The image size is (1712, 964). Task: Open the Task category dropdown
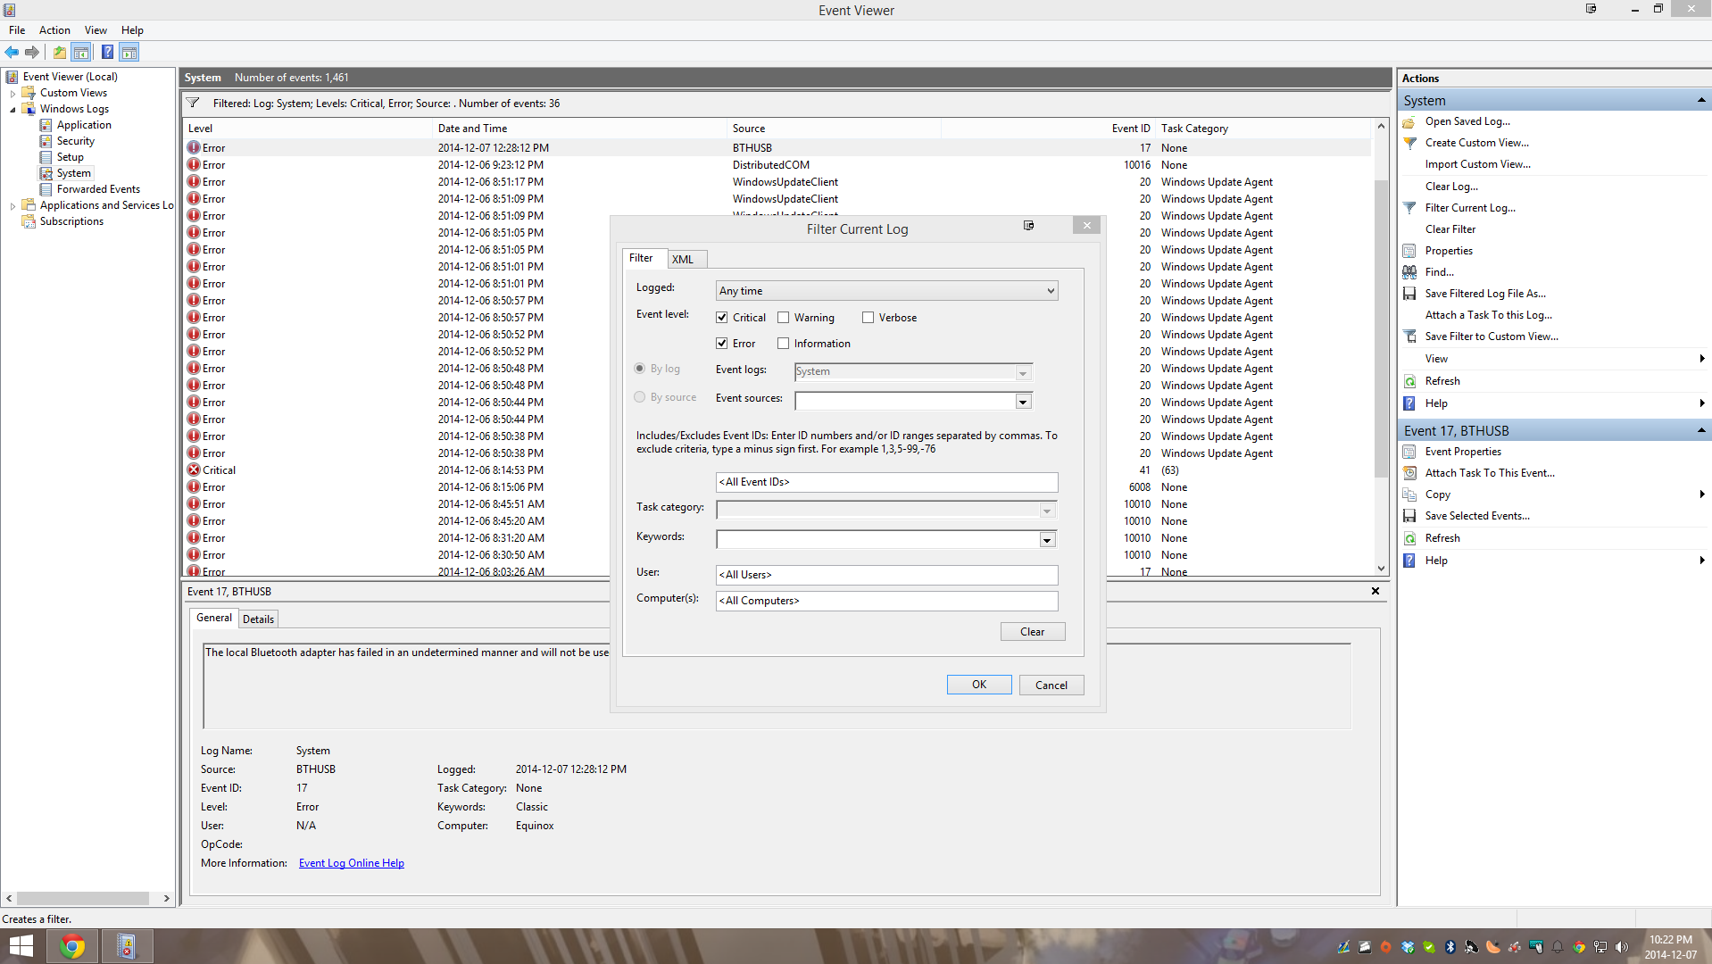[1047, 511]
